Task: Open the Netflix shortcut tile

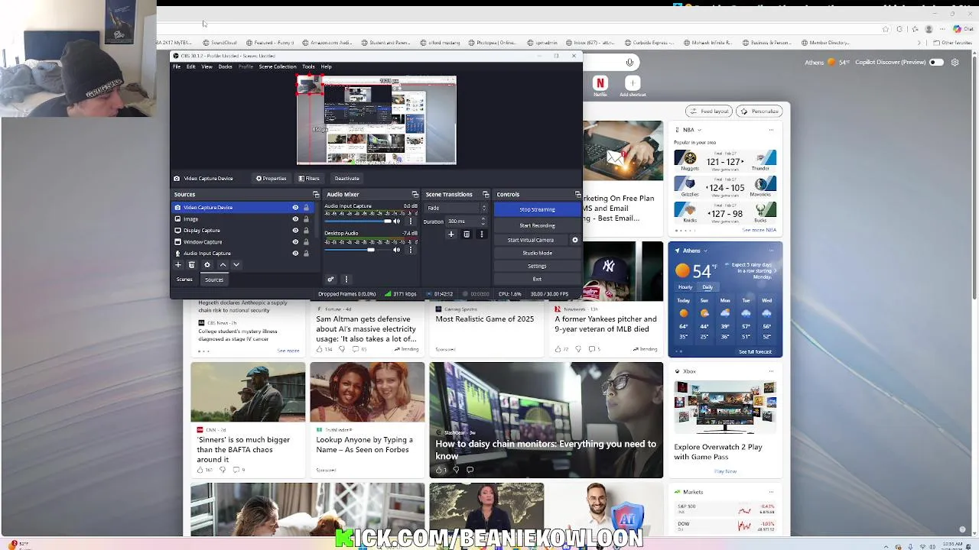Action: pos(600,83)
